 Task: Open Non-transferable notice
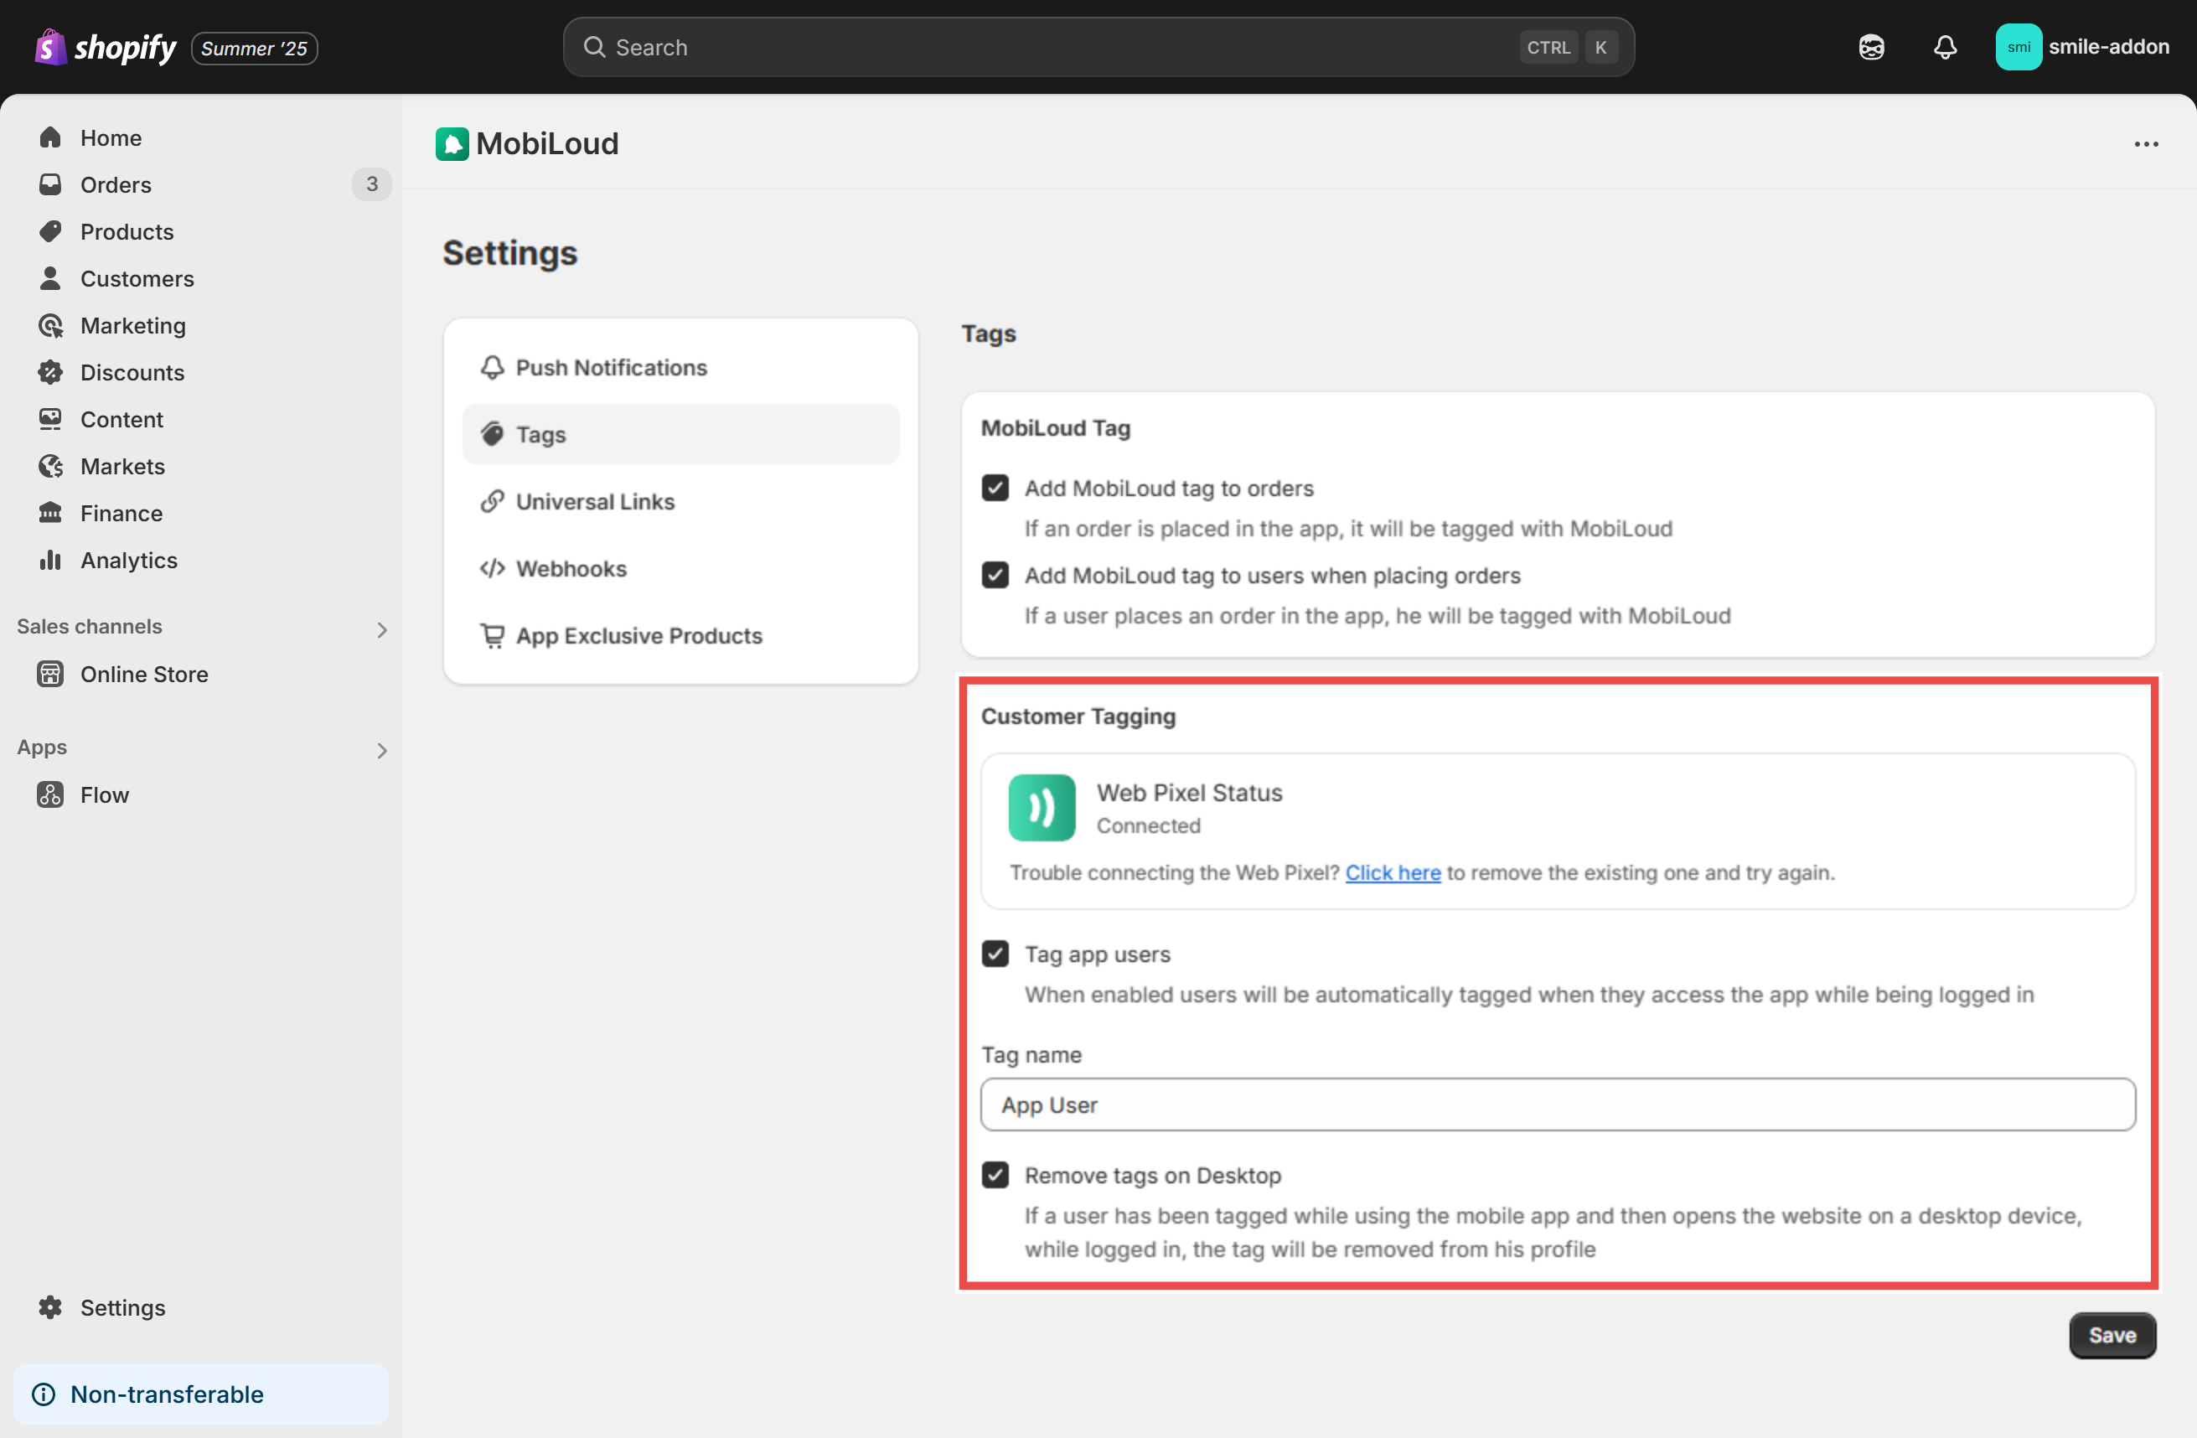tap(201, 1394)
